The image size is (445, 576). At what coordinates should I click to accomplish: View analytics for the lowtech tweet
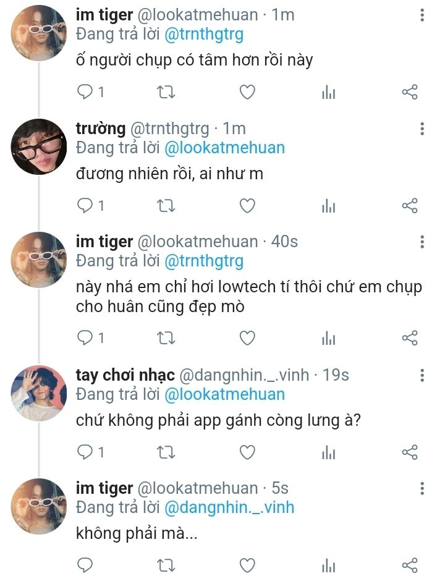(329, 338)
